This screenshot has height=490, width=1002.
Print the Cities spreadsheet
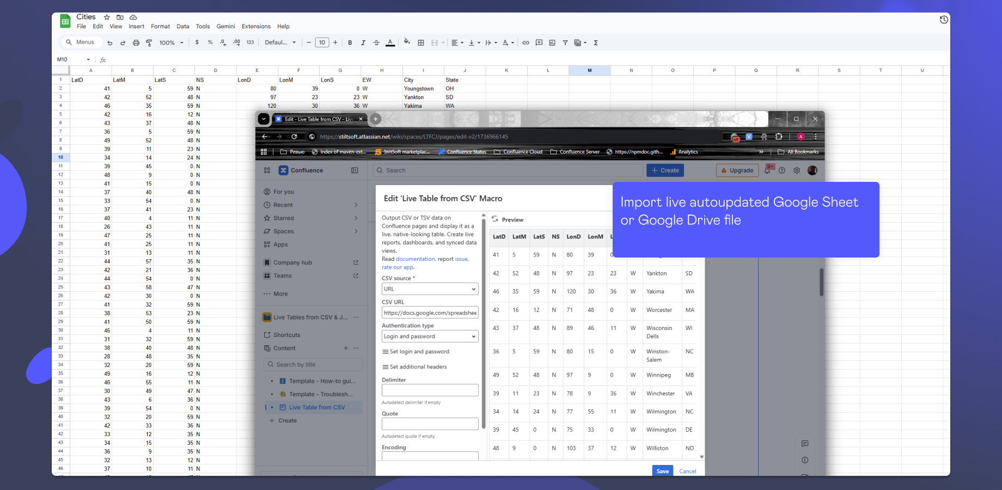pyautogui.click(x=136, y=42)
